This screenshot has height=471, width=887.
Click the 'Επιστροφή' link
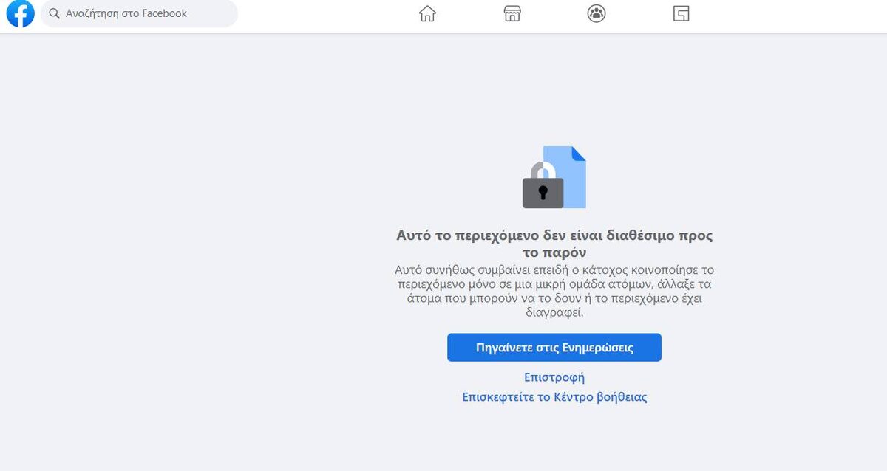[x=554, y=377]
